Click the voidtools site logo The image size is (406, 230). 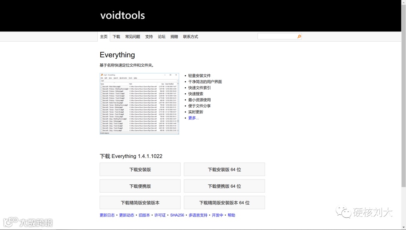(123, 15)
